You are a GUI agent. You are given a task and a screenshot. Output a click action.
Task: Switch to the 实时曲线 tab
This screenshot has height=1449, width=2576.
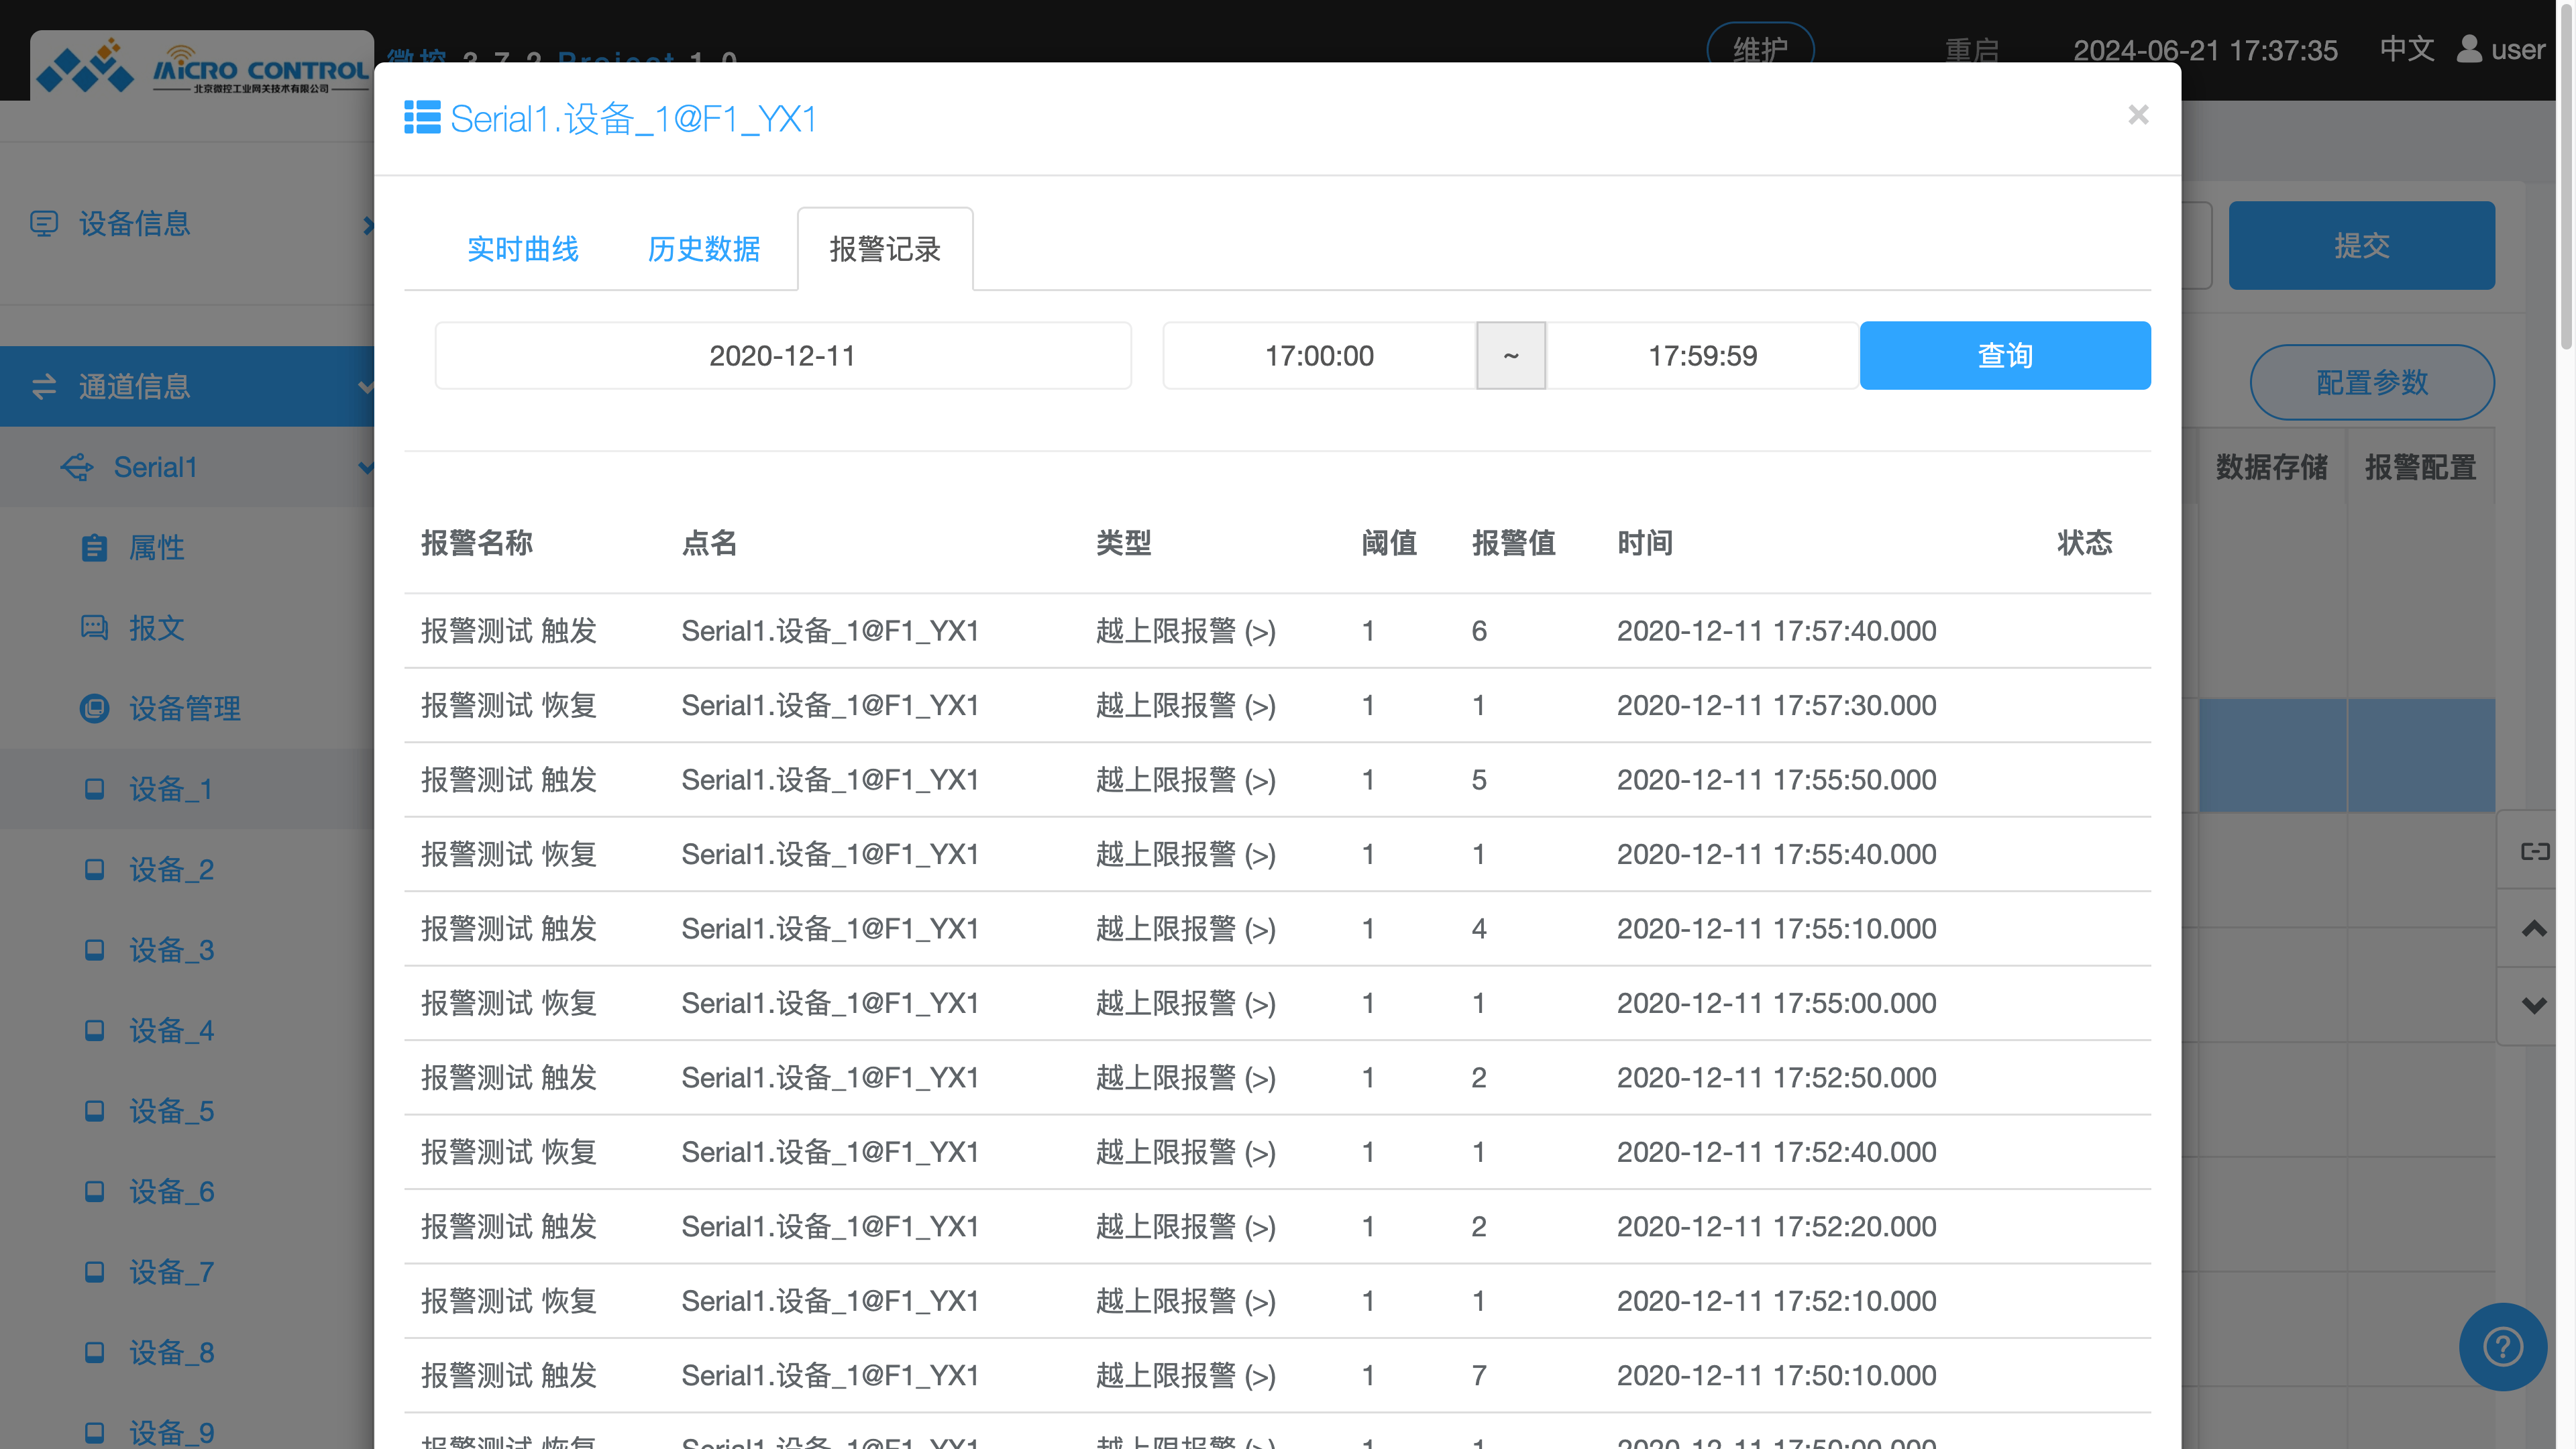tap(524, 250)
